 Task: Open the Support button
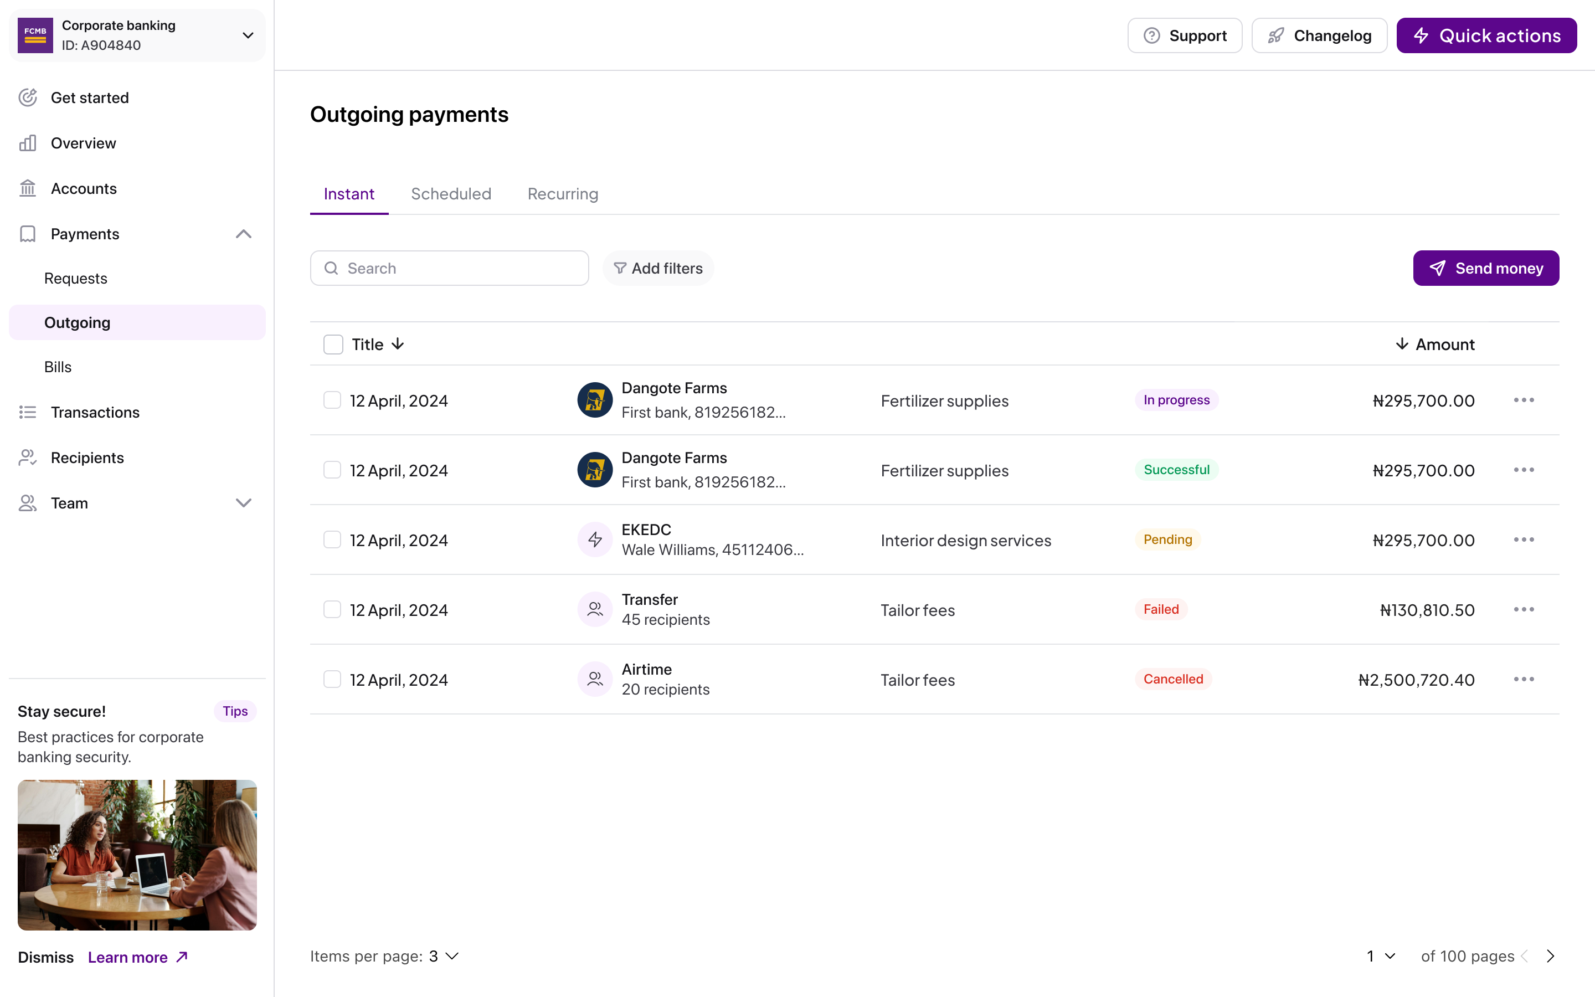(1185, 35)
